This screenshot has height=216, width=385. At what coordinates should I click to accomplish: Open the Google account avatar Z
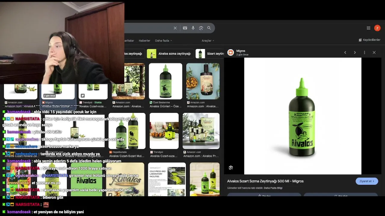coord(377,28)
